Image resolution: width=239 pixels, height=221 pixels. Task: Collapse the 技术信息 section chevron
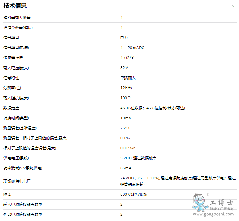pos(233,6)
